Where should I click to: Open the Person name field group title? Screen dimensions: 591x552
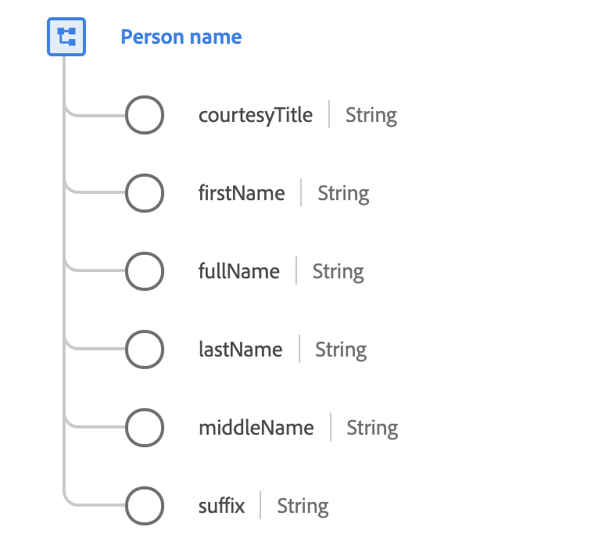point(181,37)
